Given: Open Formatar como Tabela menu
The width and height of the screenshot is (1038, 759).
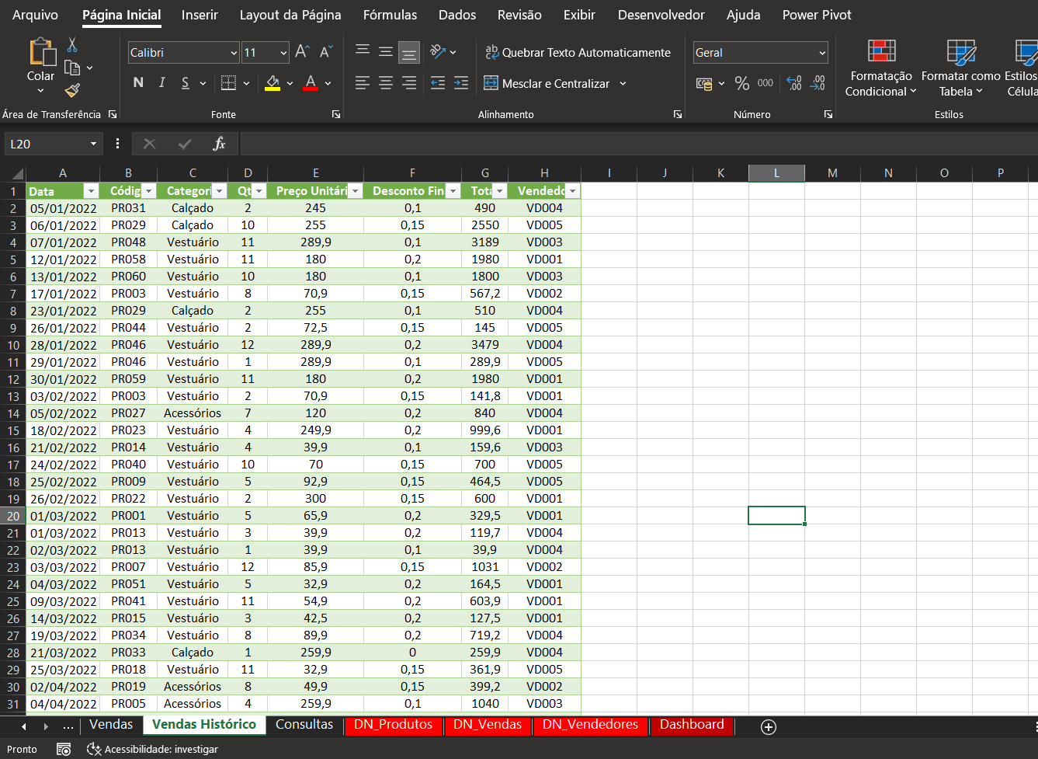Looking at the screenshot, I should (x=961, y=68).
